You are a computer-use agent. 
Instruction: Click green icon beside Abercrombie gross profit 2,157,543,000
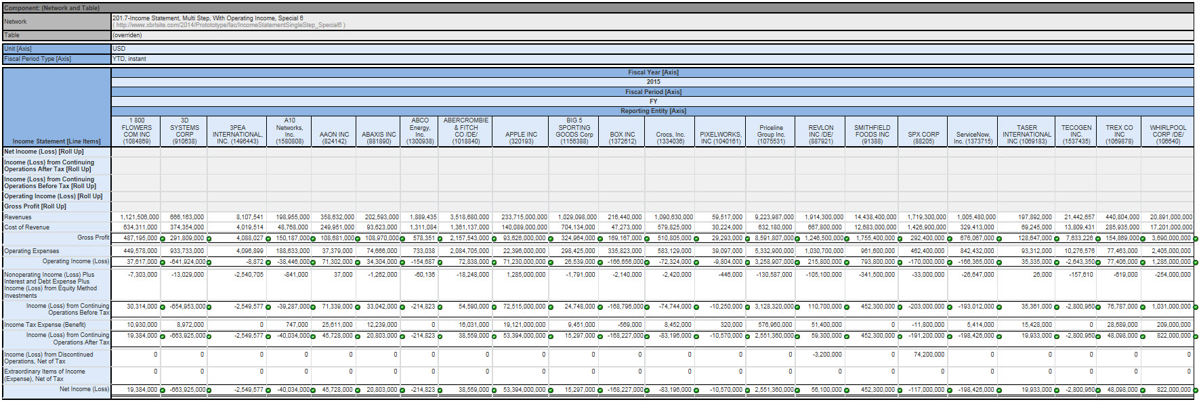pos(494,239)
